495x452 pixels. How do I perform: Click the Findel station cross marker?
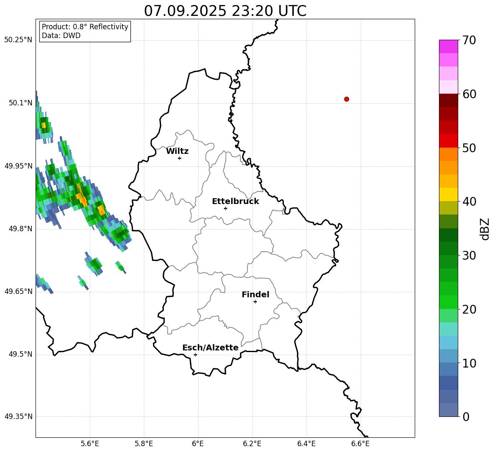255,302
